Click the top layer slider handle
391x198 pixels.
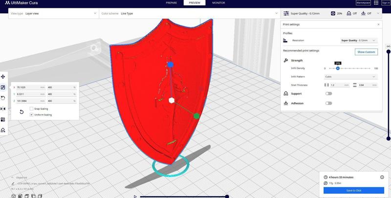click(x=388, y=52)
